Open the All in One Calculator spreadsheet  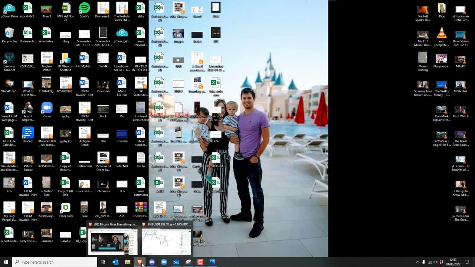(x=9, y=137)
